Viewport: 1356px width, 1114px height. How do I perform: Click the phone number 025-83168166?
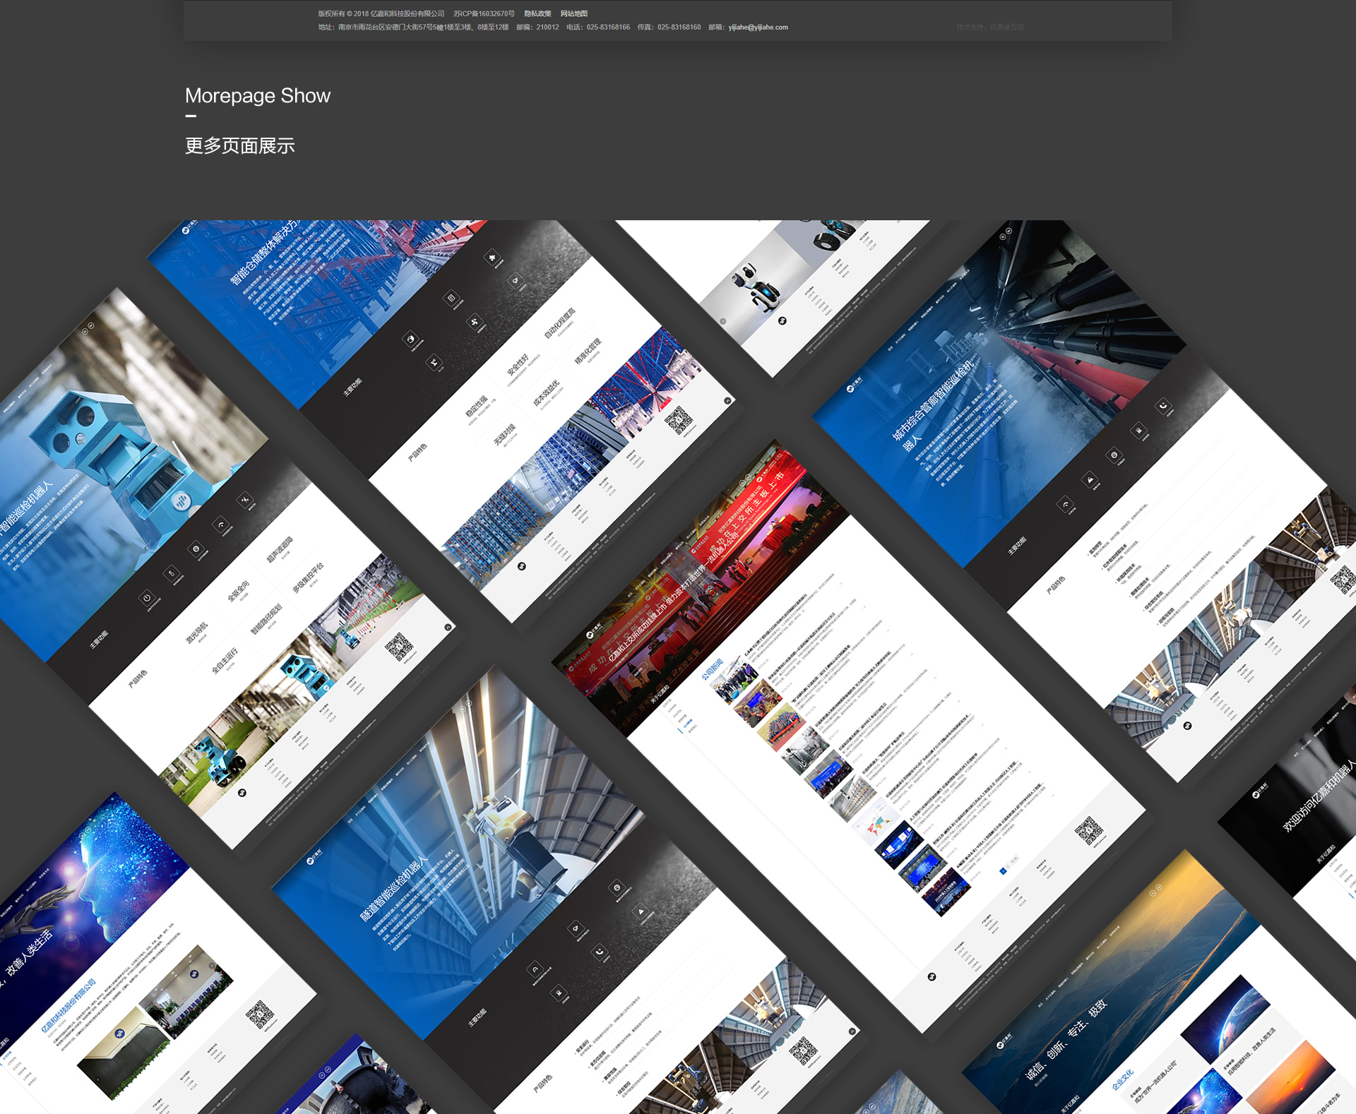click(x=608, y=28)
